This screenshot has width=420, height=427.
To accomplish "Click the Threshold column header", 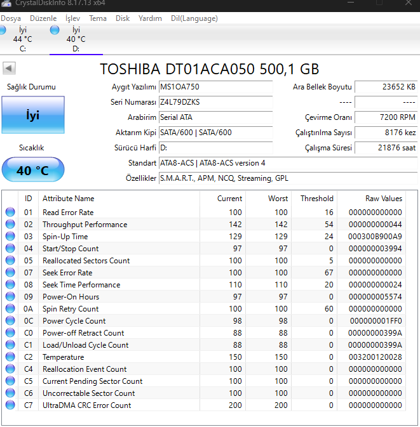I will [x=314, y=199].
